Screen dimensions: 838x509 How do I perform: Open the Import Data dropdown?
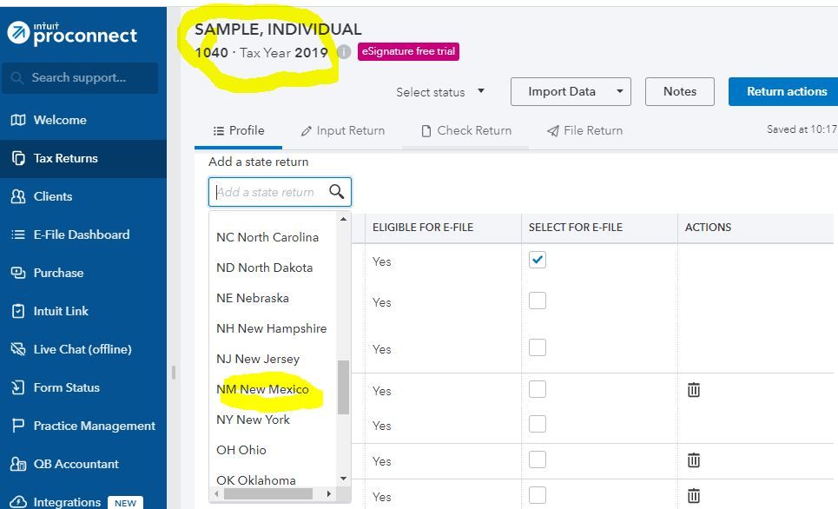pos(568,92)
